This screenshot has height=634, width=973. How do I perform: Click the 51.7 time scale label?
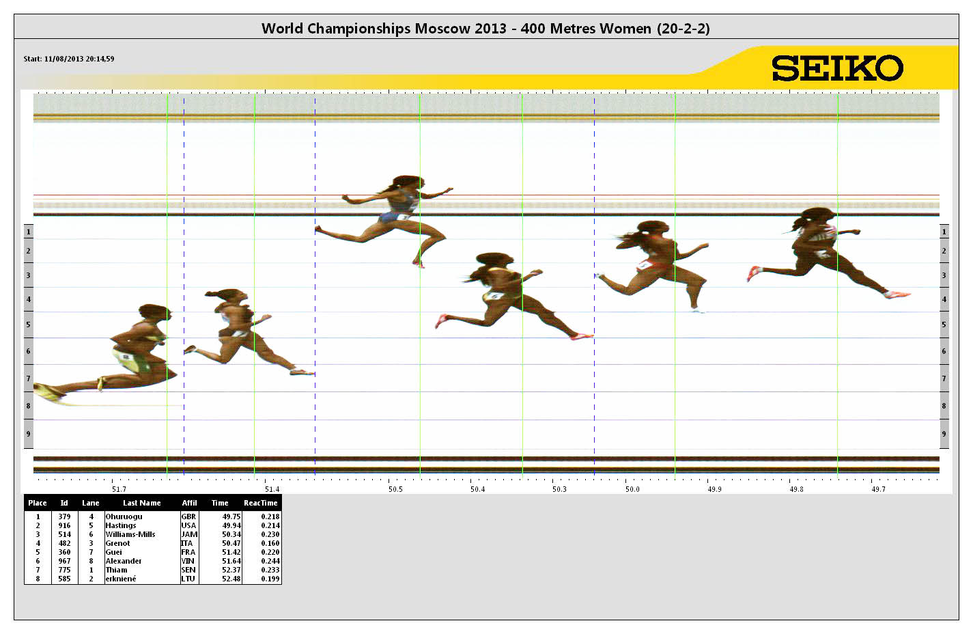pos(119,489)
